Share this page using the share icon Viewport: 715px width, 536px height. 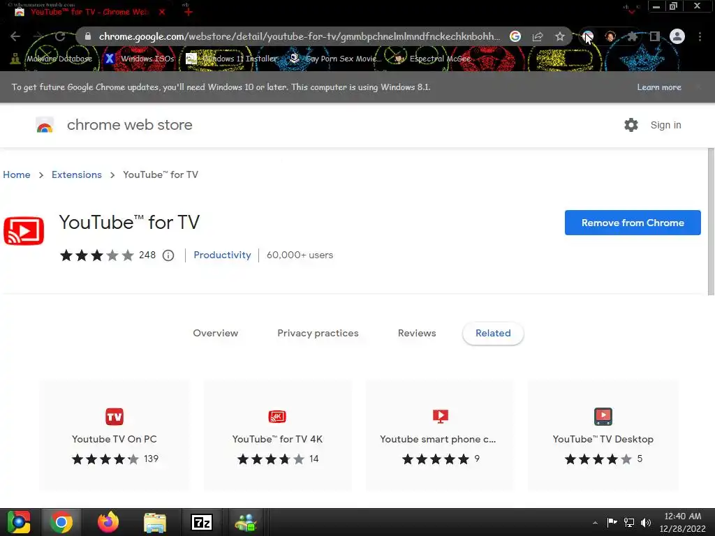tap(538, 36)
